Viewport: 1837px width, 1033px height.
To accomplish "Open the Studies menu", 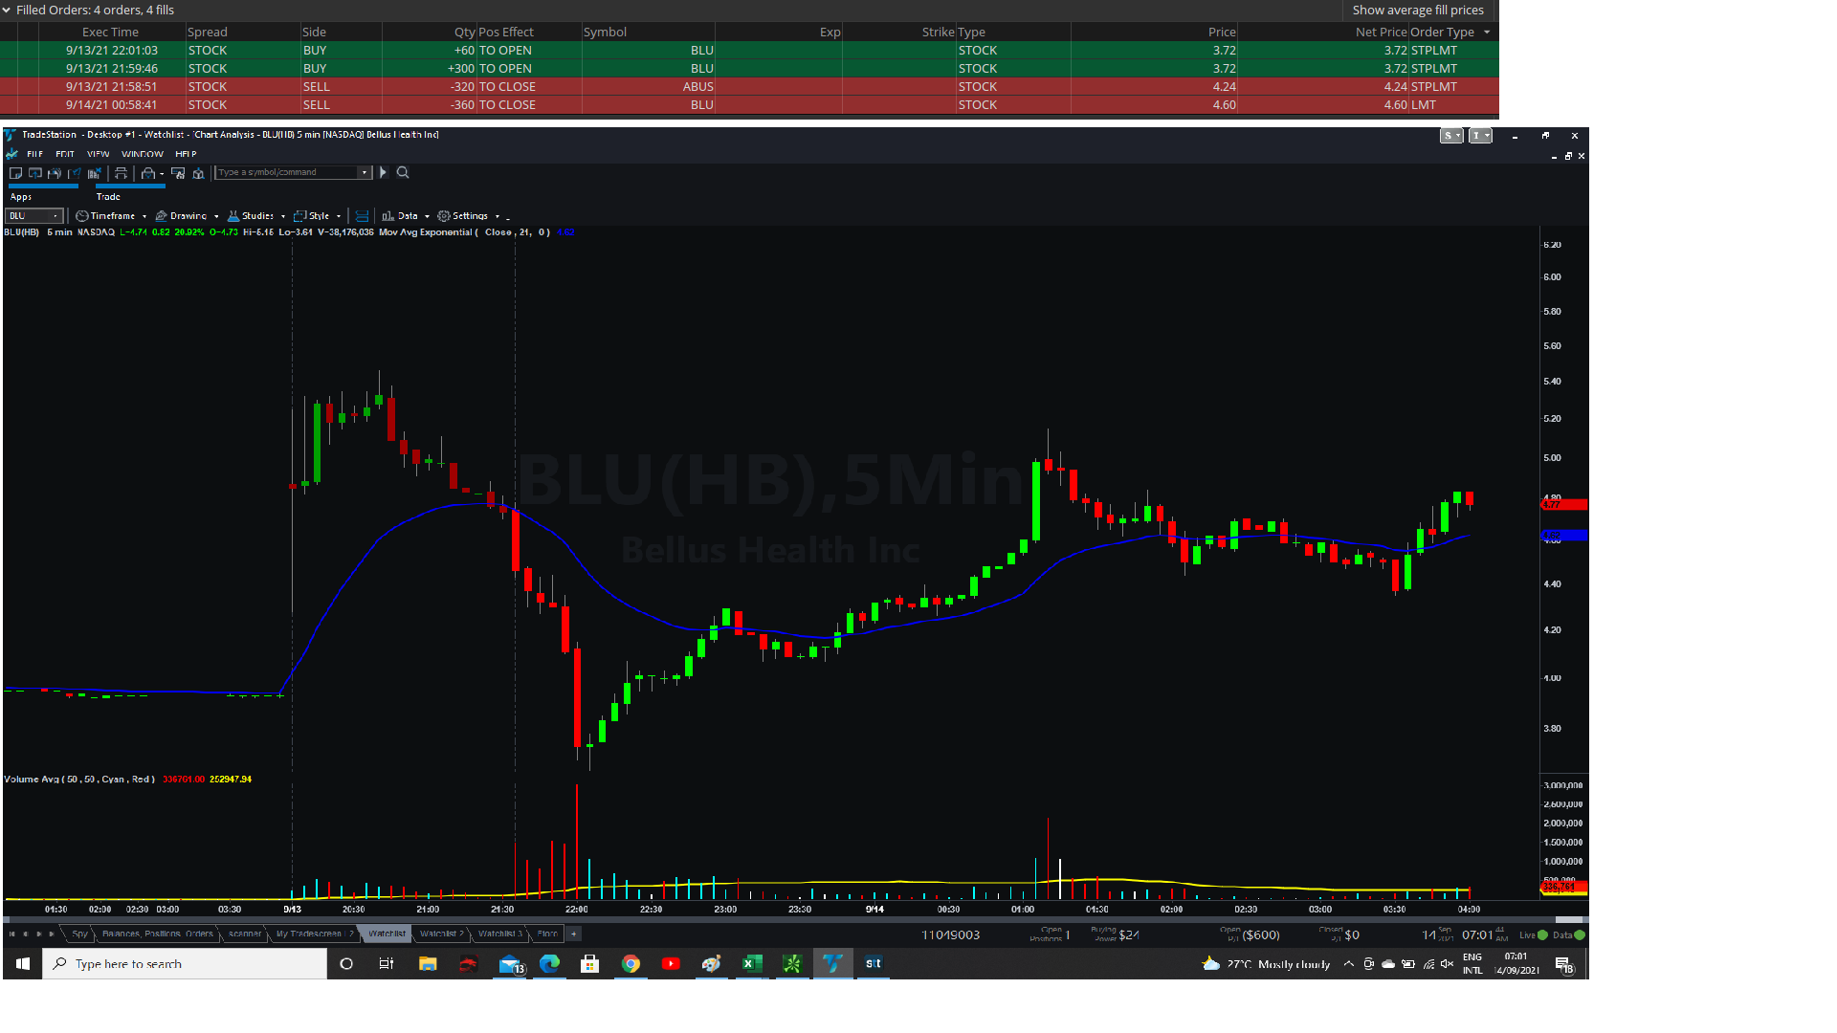I will [x=255, y=216].
